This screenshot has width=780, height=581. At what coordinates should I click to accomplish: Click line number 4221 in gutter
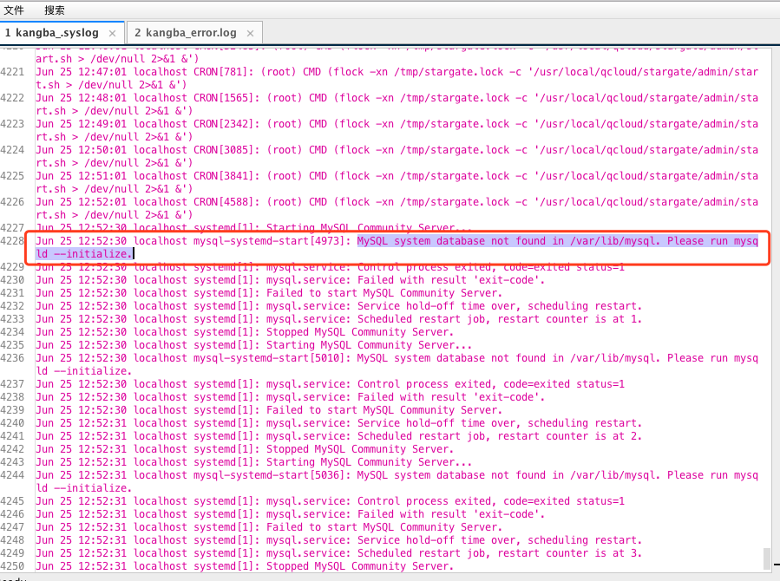pos(12,72)
